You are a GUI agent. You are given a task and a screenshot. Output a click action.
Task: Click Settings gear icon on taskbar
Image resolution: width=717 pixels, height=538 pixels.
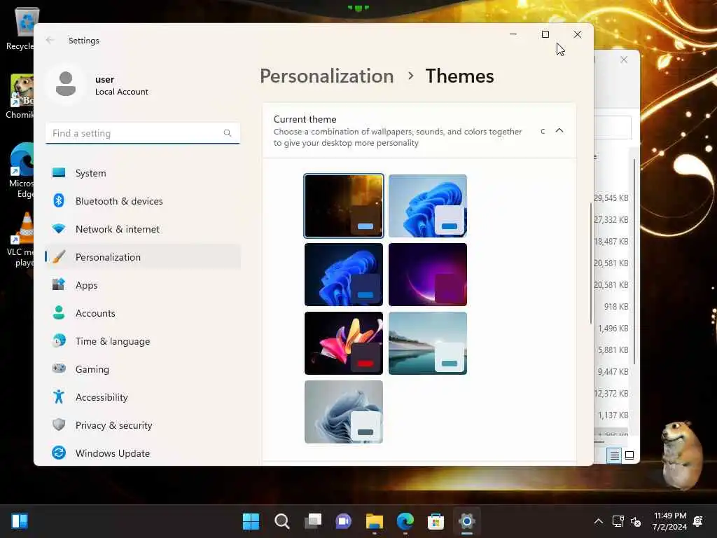click(x=467, y=521)
